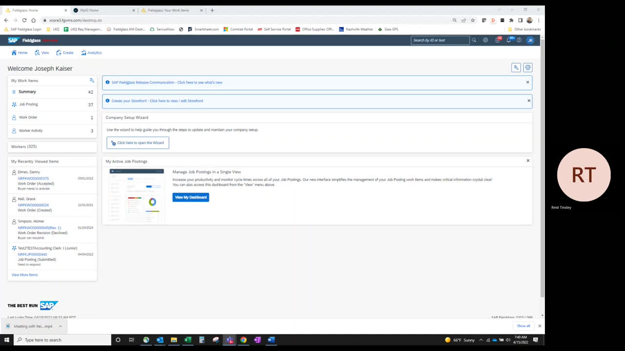This screenshot has width=625, height=351.
Task: Open work order NRFKWO00000024
Action: coord(33,205)
